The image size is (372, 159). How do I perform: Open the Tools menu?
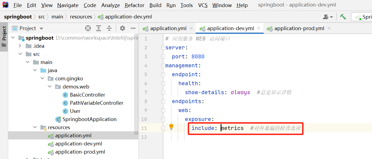[x=187, y=5]
